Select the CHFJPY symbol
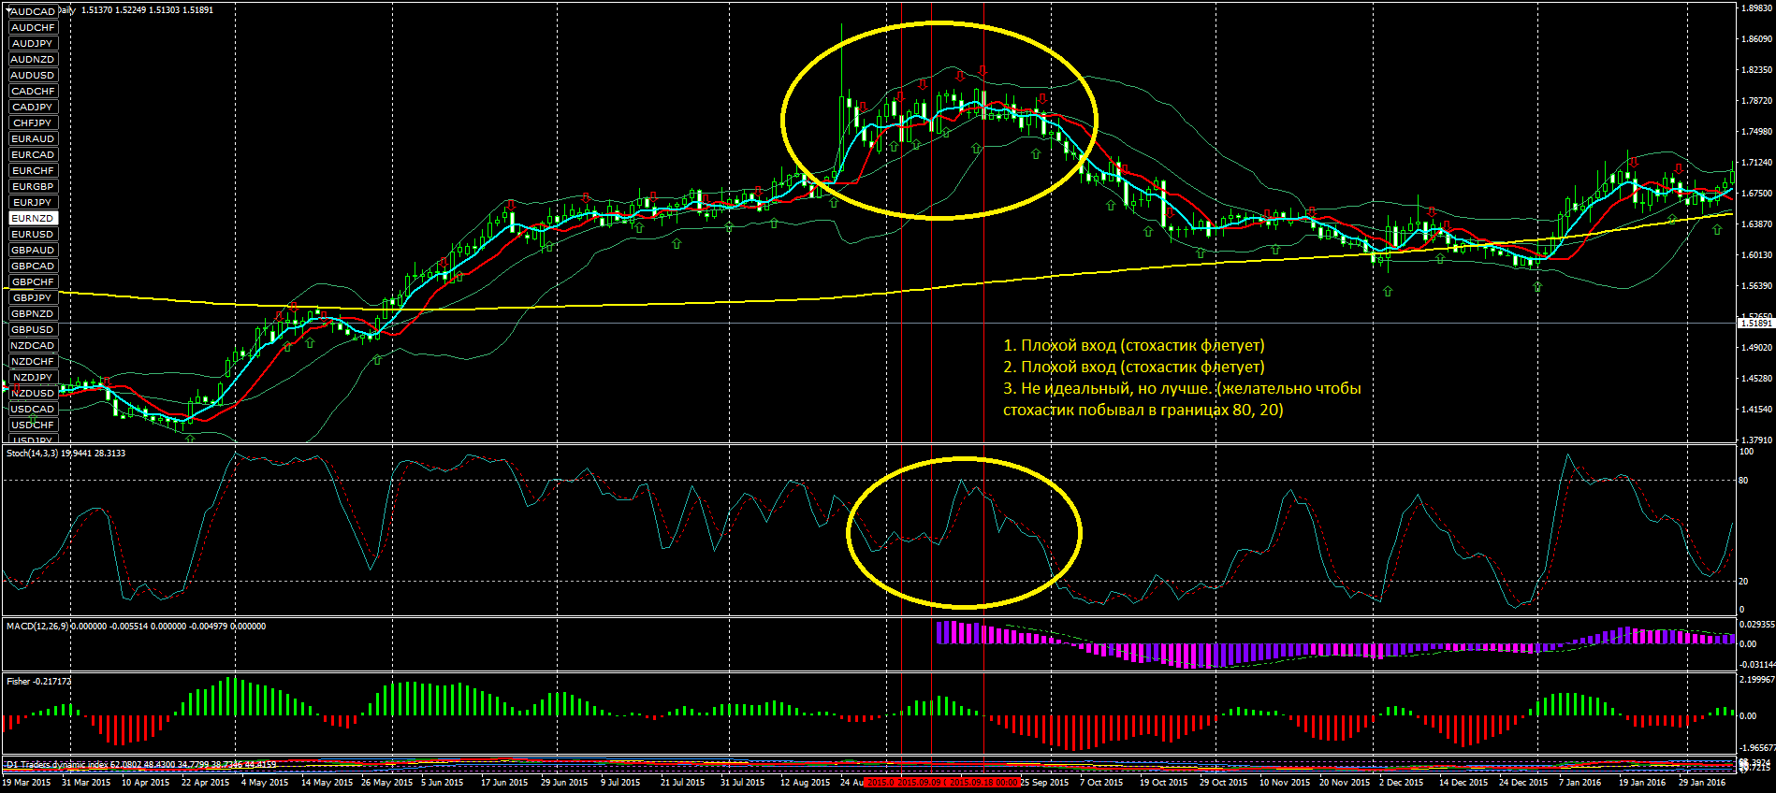Viewport: 1776px width, 793px height. 33,123
